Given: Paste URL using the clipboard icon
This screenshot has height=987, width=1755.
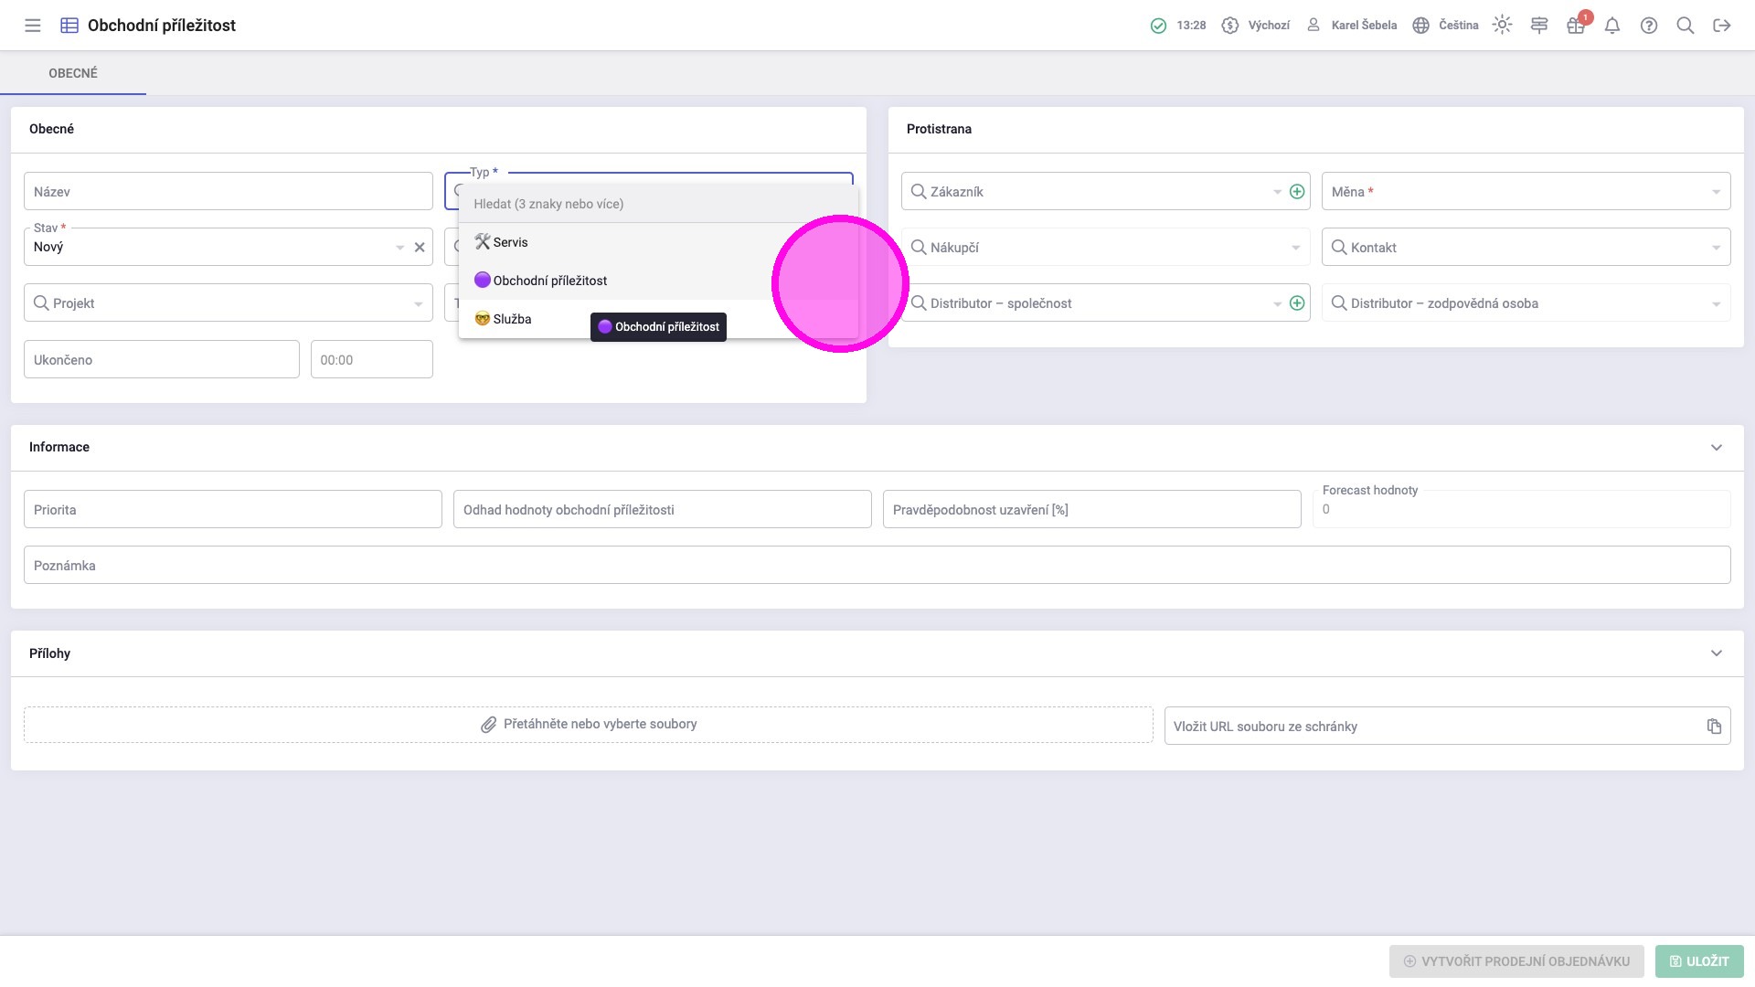Looking at the screenshot, I should [1714, 727].
